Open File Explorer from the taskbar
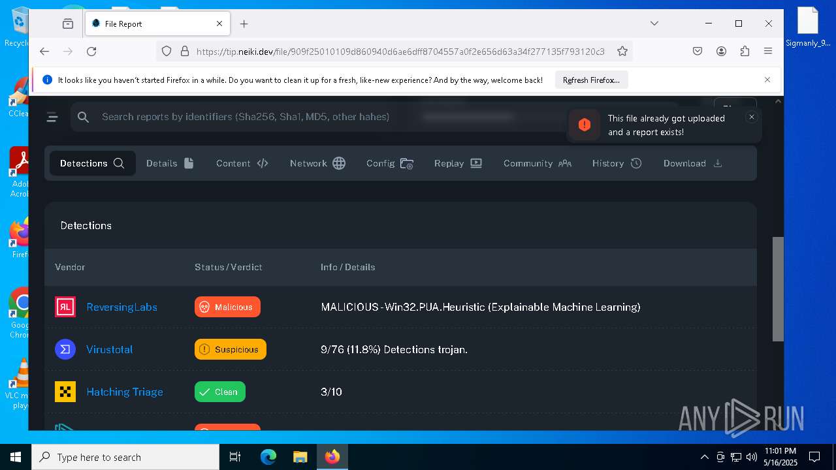Viewport: 836px width, 470px height. tap(300, 457)
